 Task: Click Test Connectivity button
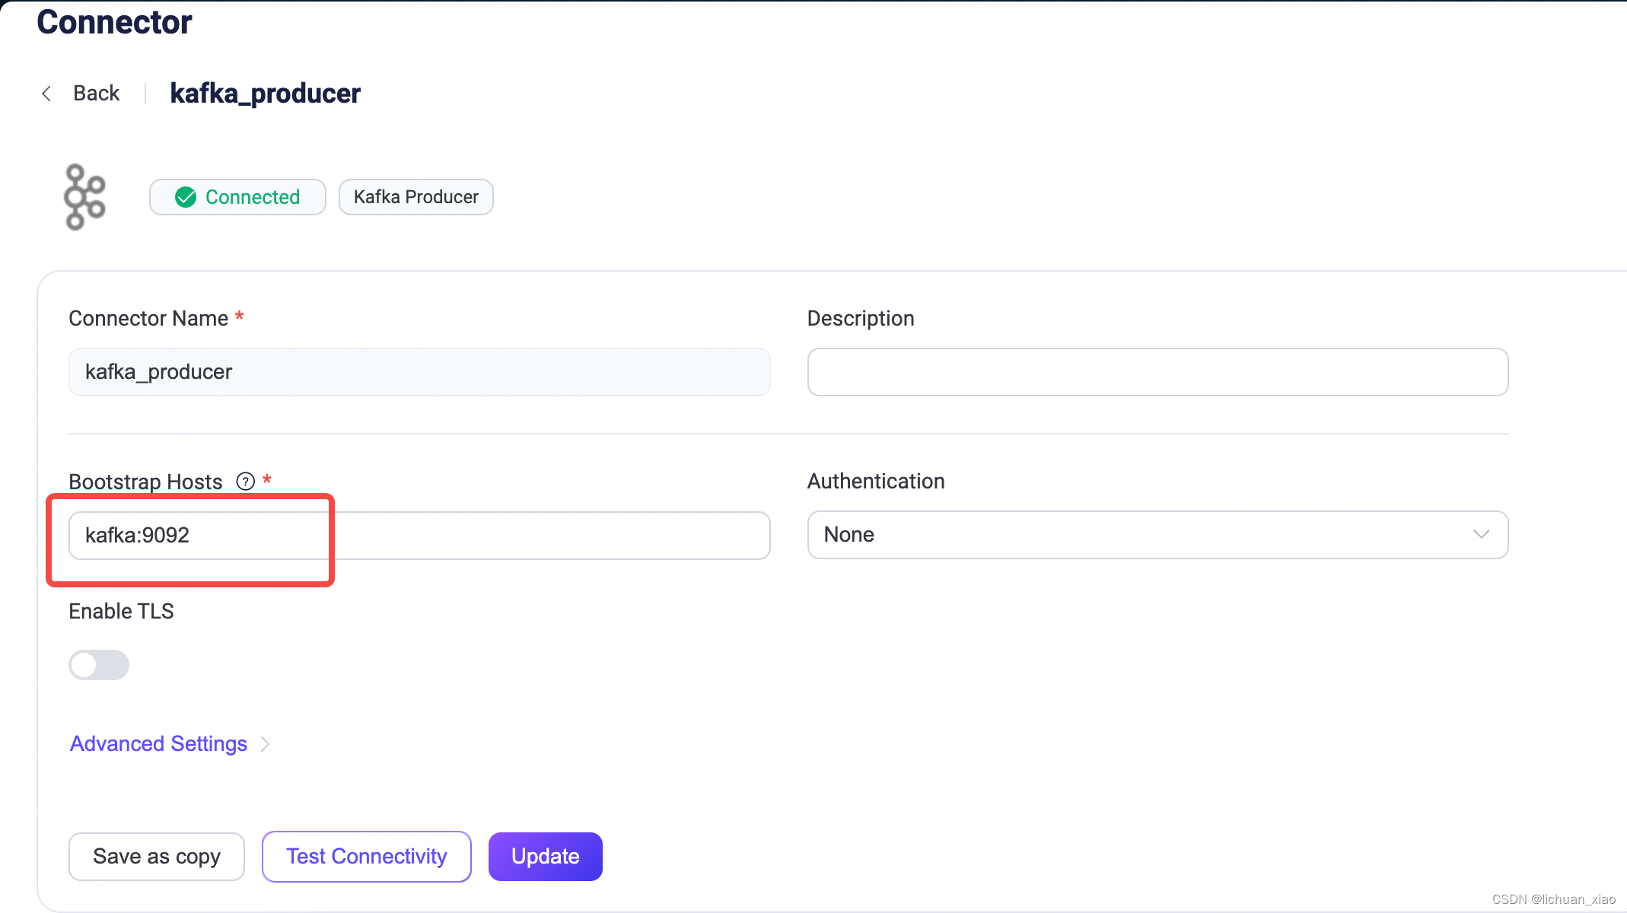pos(366,857)
